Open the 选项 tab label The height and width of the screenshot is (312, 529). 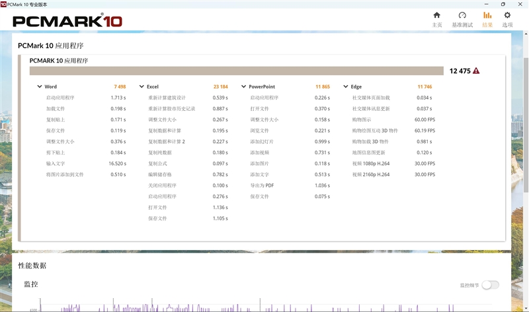[507, 25]
